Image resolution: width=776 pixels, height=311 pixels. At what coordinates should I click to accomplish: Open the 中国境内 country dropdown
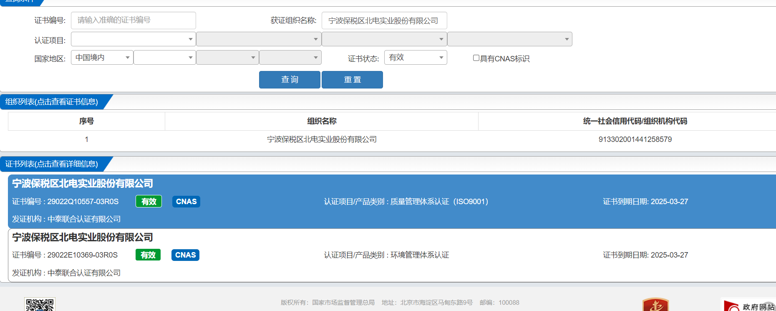(102, 58)
